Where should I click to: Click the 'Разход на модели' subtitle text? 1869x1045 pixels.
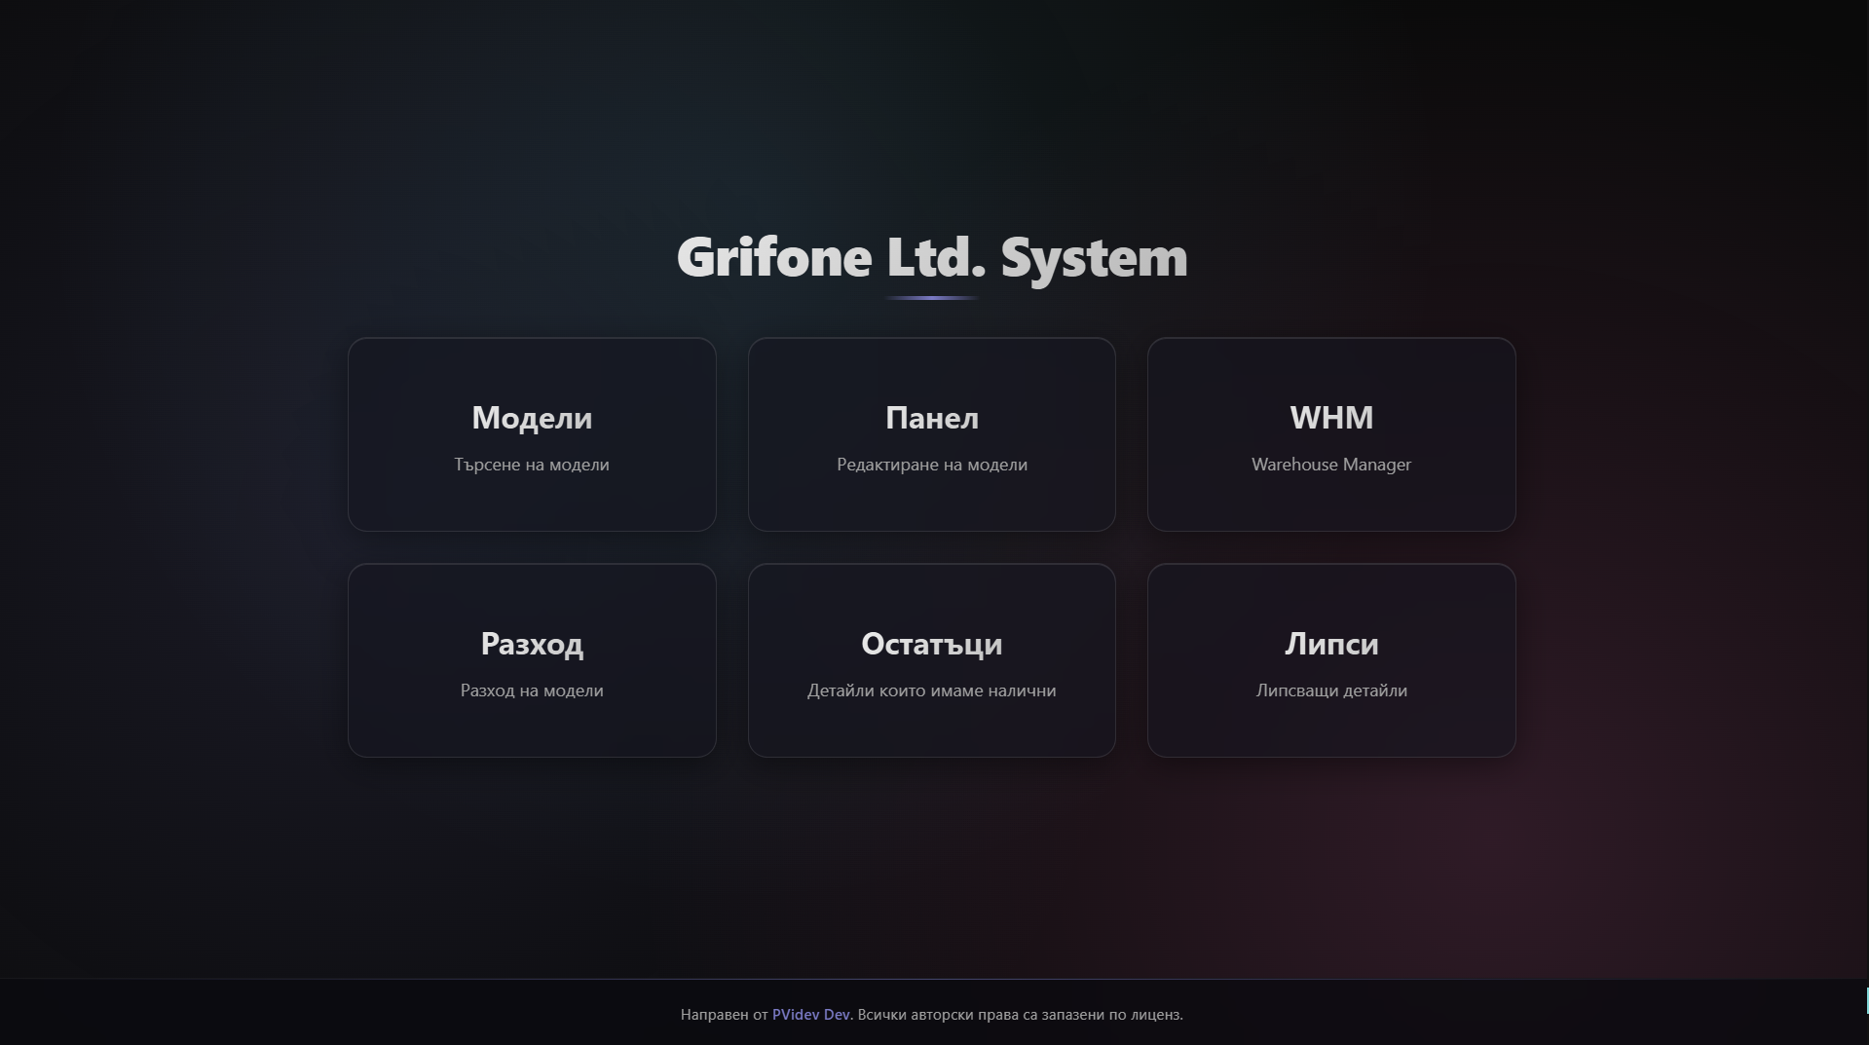532,690
